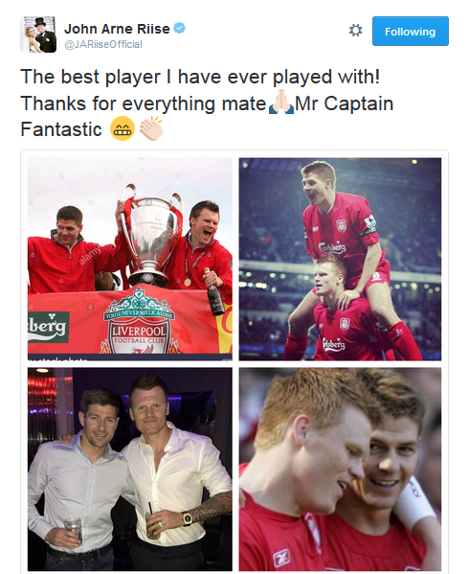Click the Champions League trophy cup
469x574 pixels.
tap(150, 234)
